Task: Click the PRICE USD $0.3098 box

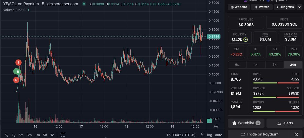Action: point(246,22)
